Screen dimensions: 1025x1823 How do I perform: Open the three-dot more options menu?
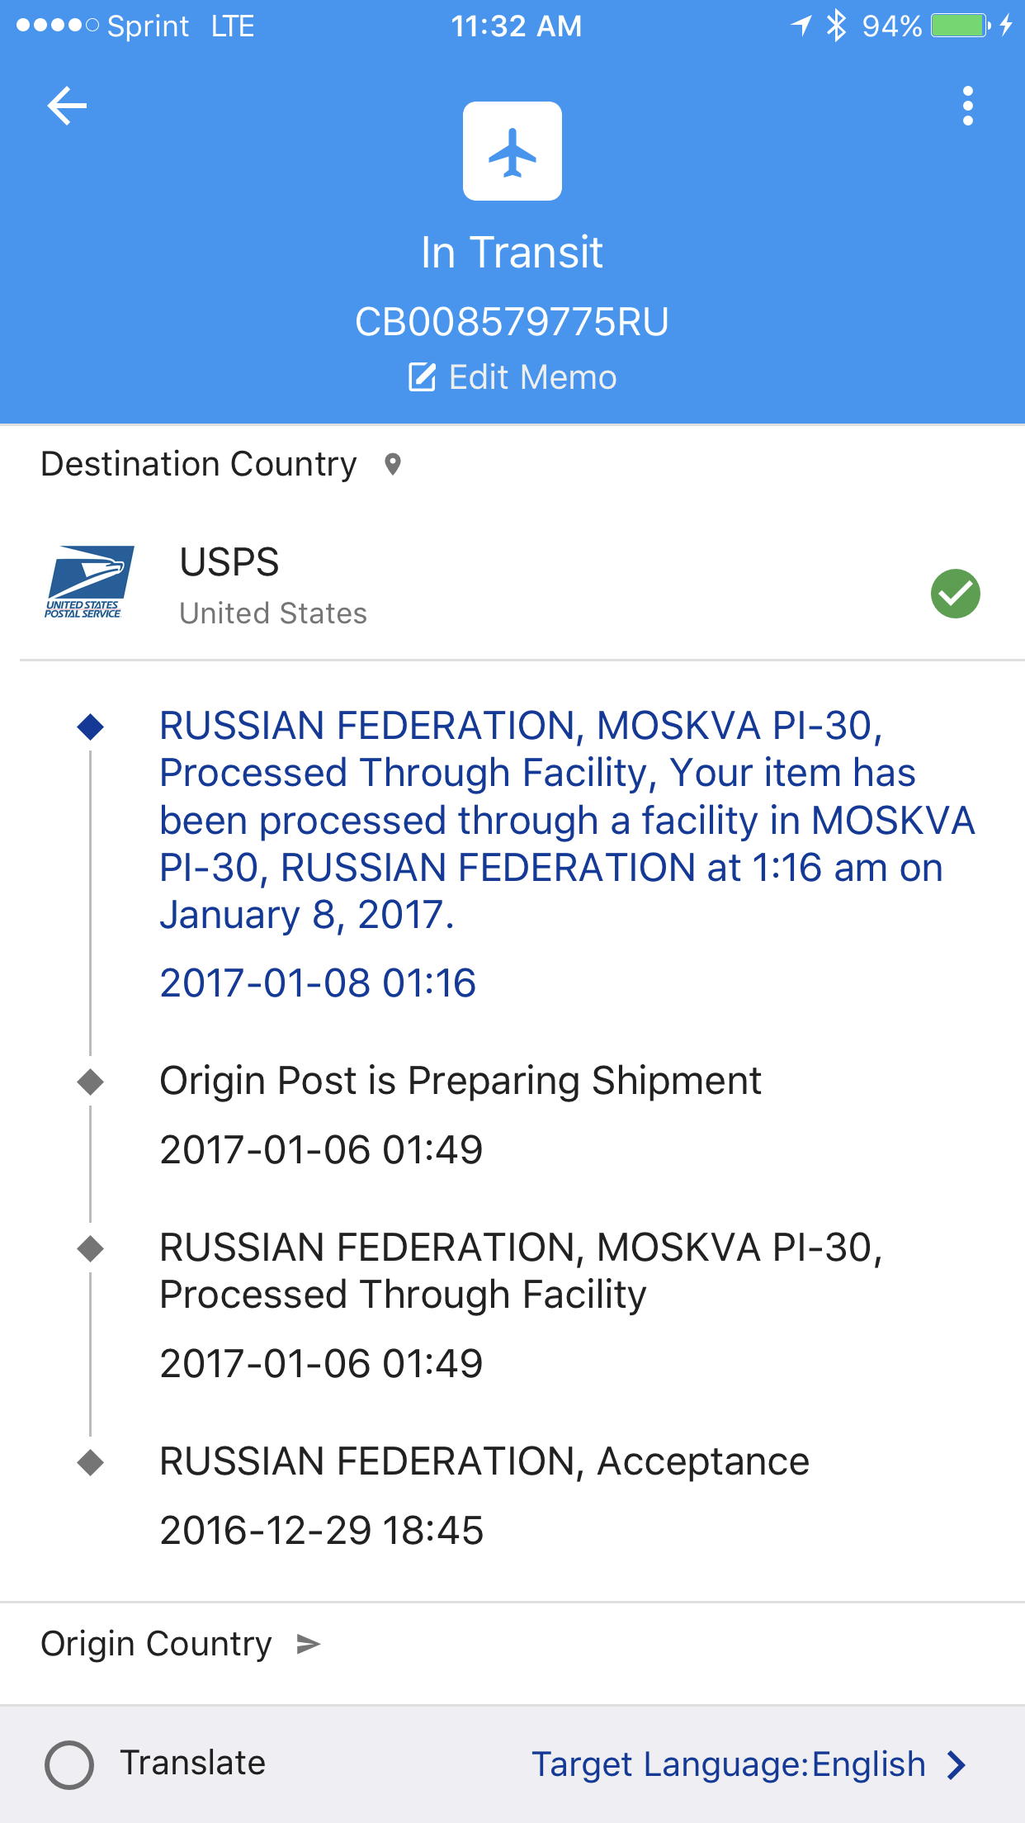tap(967, 107)
